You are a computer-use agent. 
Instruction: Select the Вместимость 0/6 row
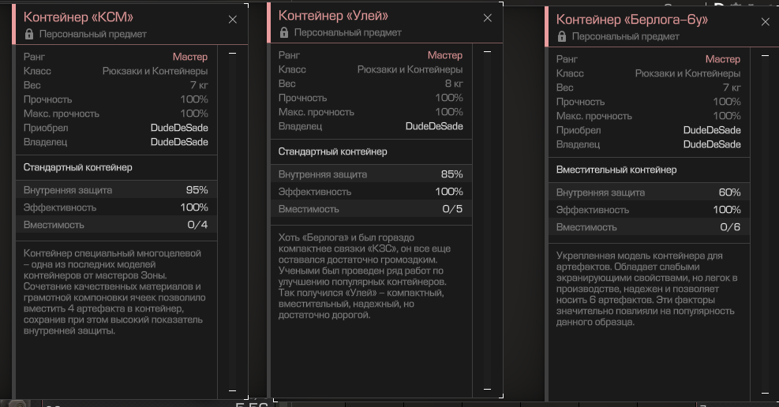pos(649,227)
